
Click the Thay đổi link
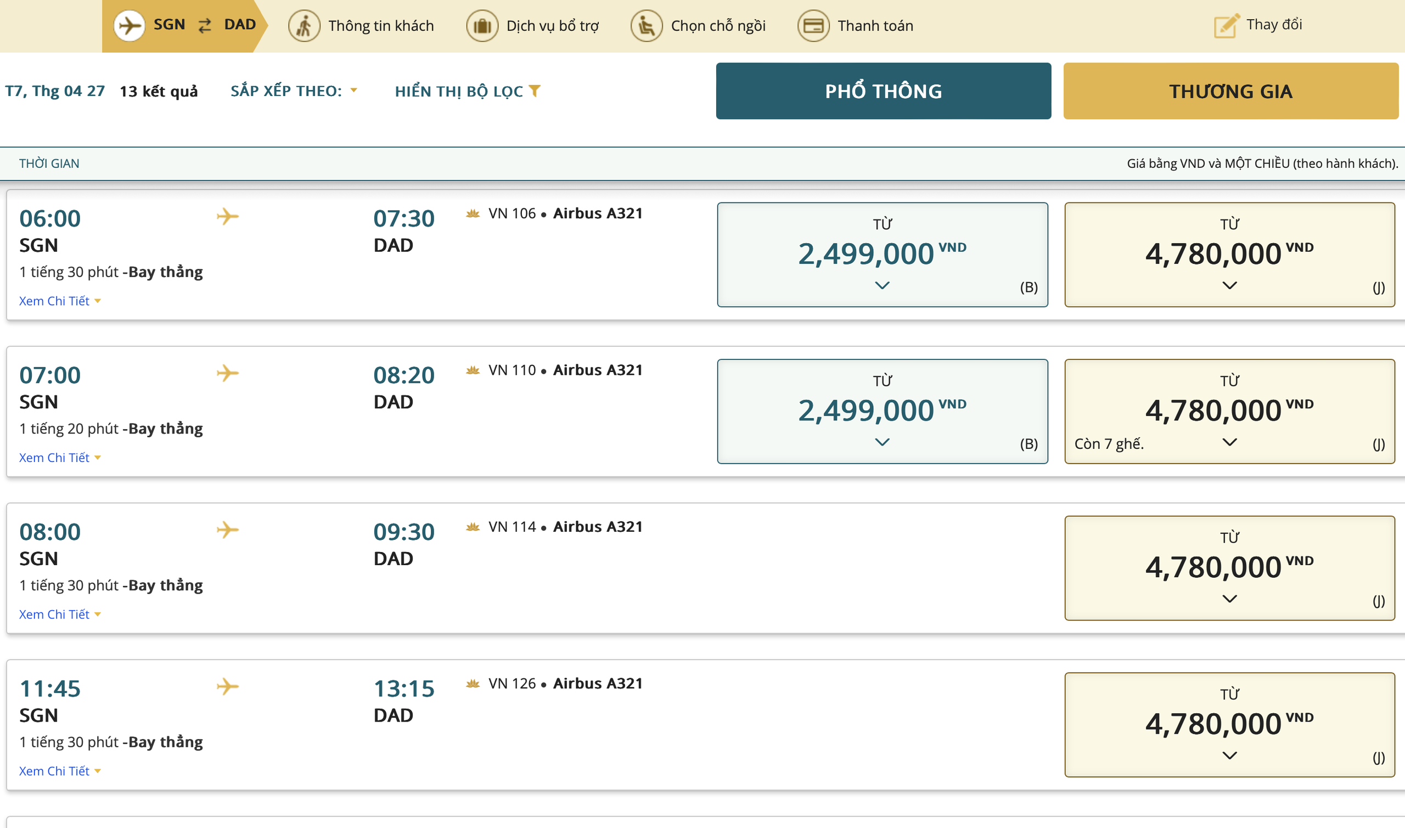click(x=1258, y=25)
